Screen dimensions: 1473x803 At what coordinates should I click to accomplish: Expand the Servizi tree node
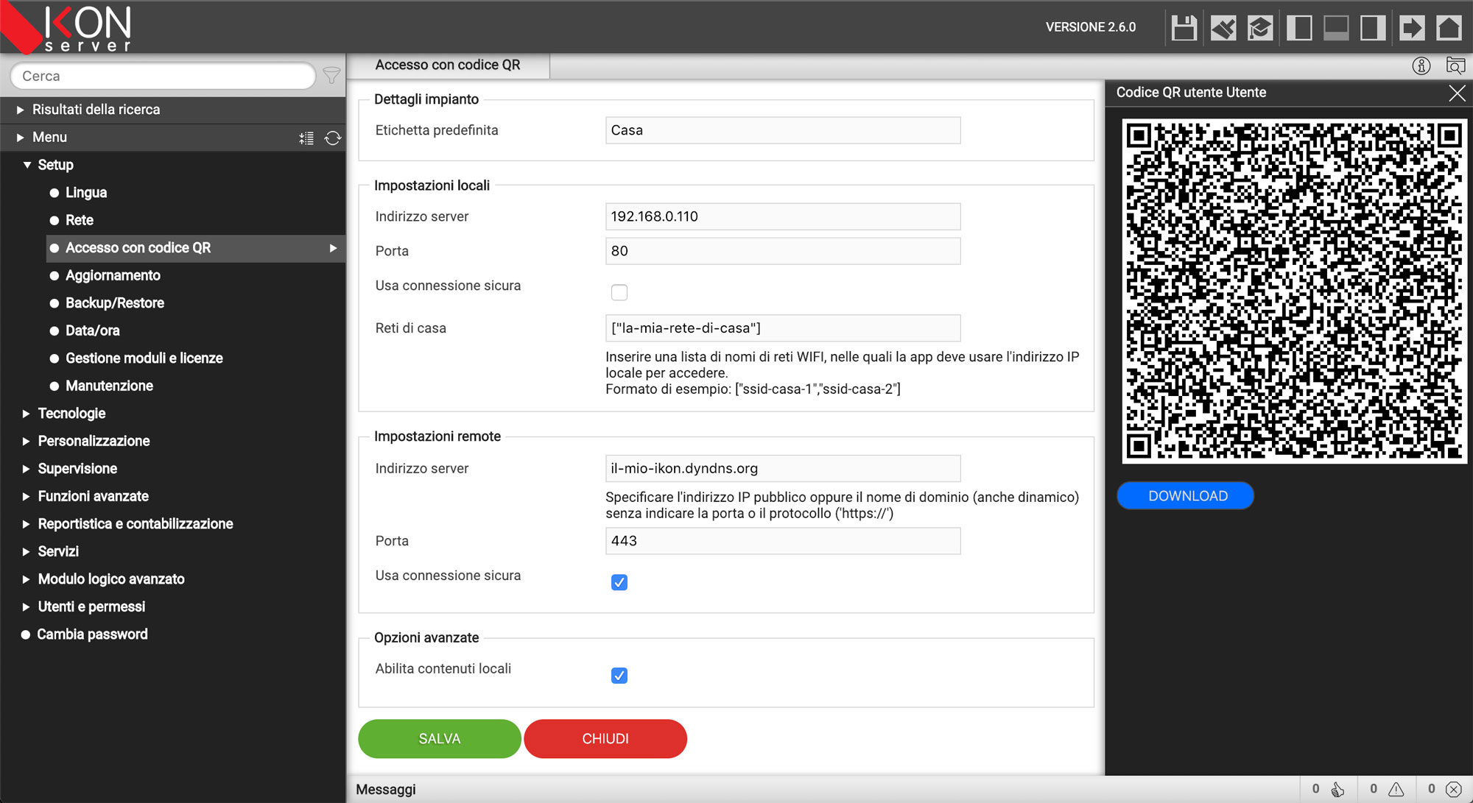click(26, 551)
